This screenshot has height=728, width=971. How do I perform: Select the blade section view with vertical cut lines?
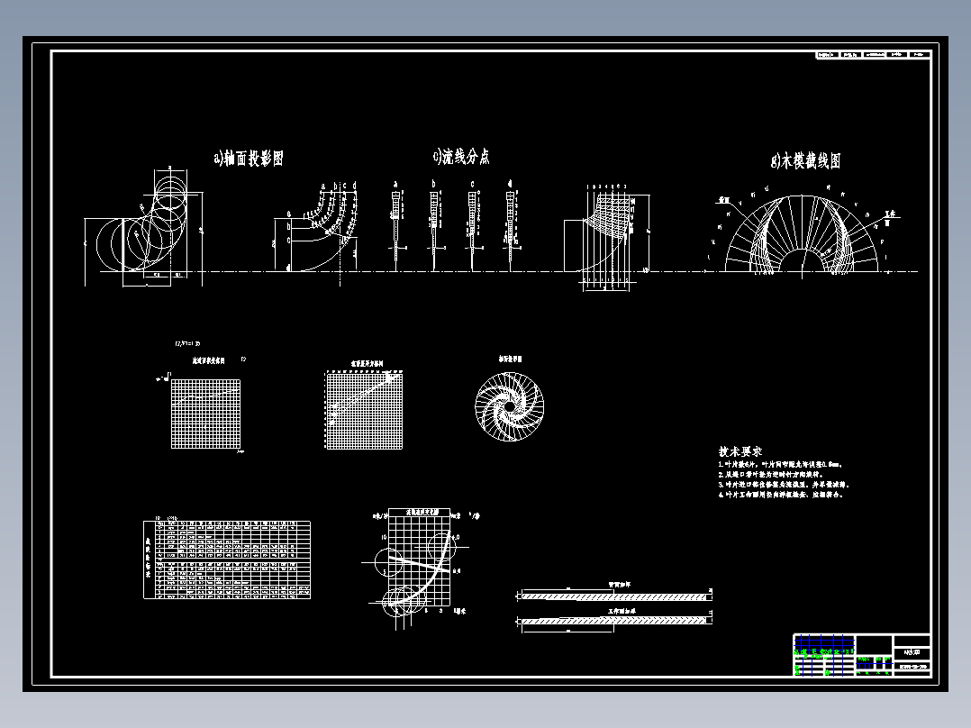click(x=607, y=237)
